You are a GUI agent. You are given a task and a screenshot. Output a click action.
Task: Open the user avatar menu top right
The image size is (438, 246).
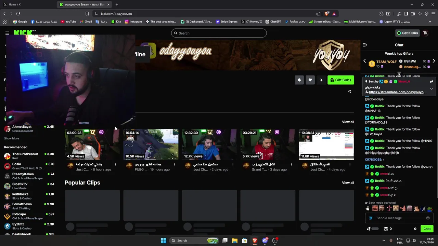click(425, 33)
